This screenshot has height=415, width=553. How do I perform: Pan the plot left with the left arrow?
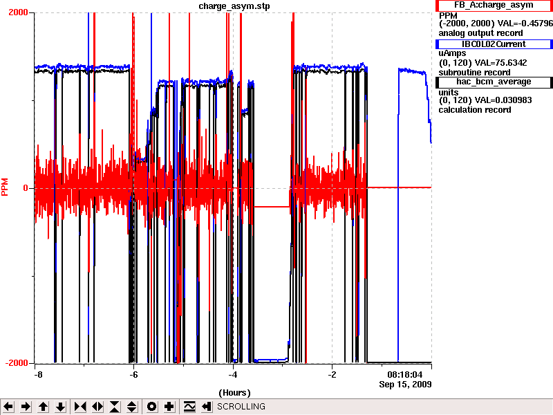point(8,407)
